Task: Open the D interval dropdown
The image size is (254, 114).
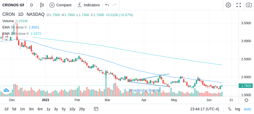Action: tap(31, 5)
